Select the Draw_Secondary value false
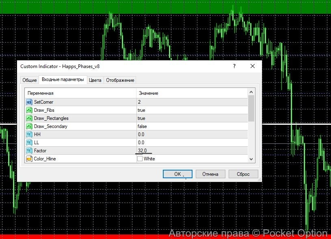 [x=143, y=126]
